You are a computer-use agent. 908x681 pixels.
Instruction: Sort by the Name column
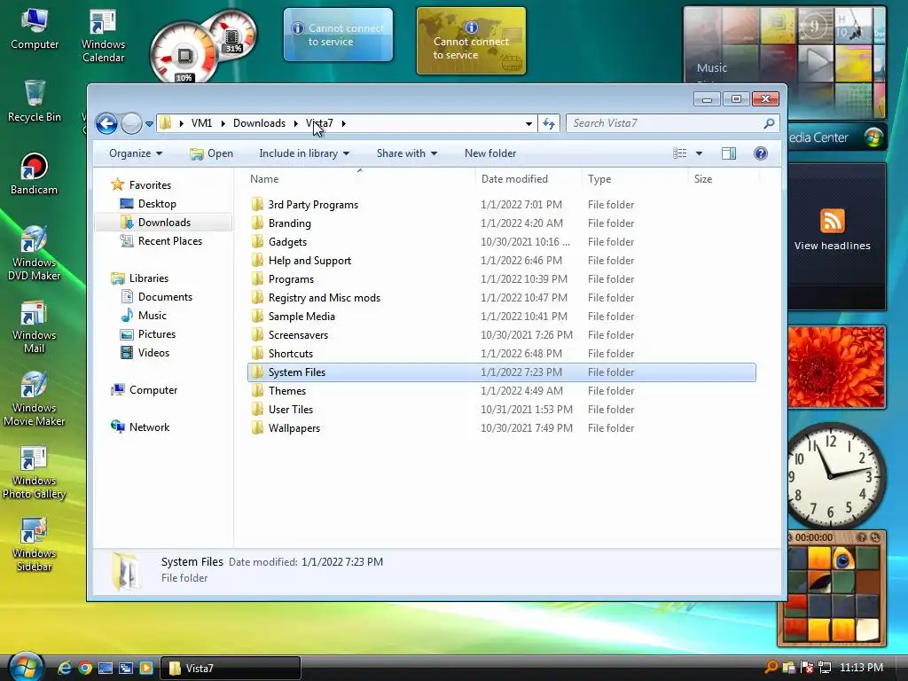[x=264, y=179]
